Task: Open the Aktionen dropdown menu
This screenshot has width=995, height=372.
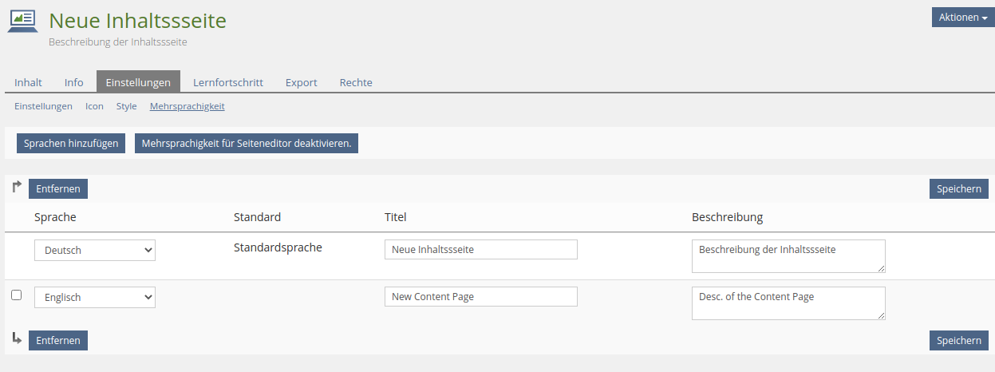Action: 963,18
